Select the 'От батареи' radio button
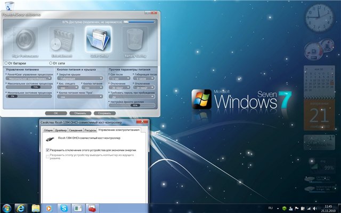 click(x=6, y=63)
